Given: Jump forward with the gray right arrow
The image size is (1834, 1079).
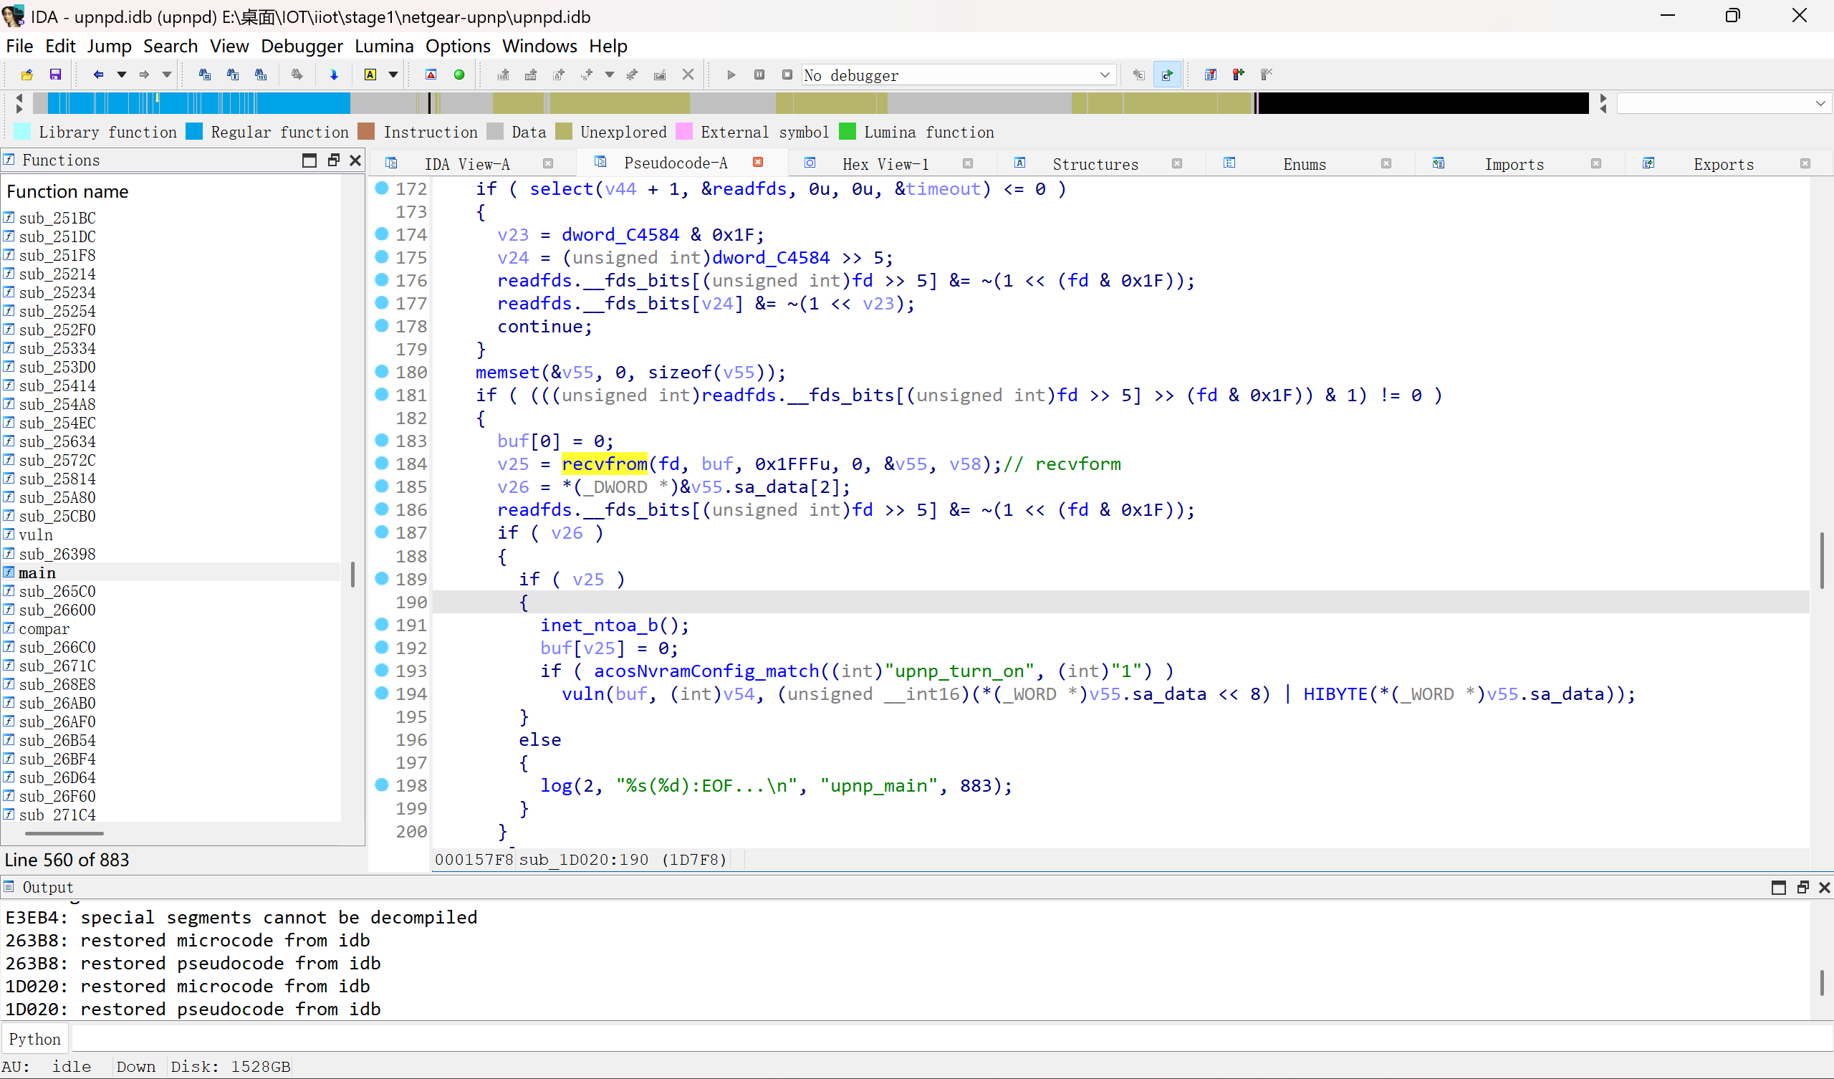Looking at the screenshot, I should tap(144, 75).
